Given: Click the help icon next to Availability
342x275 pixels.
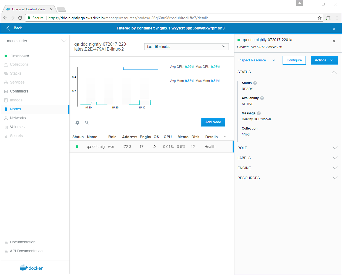Looking at the screenshot, I should click(x=262, y=98).
